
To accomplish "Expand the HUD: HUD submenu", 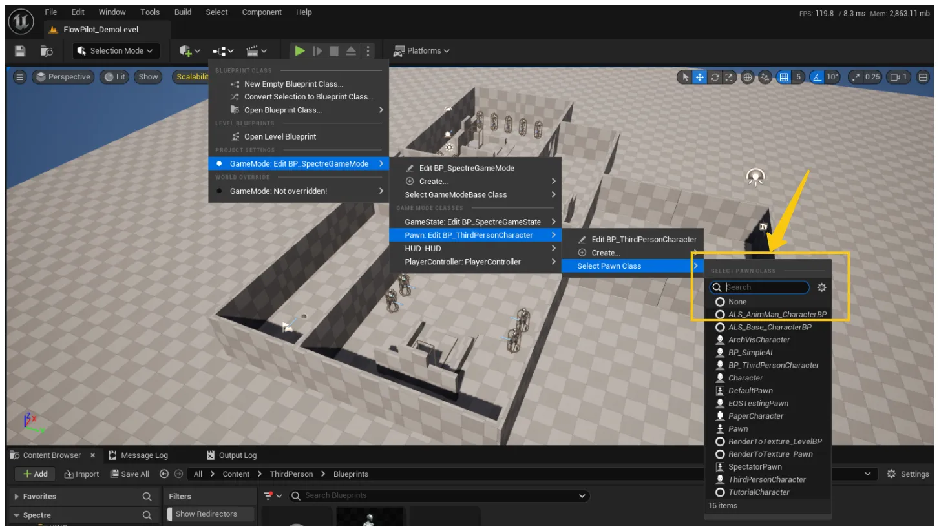I will pyautogui.click(x=475, y=248).
